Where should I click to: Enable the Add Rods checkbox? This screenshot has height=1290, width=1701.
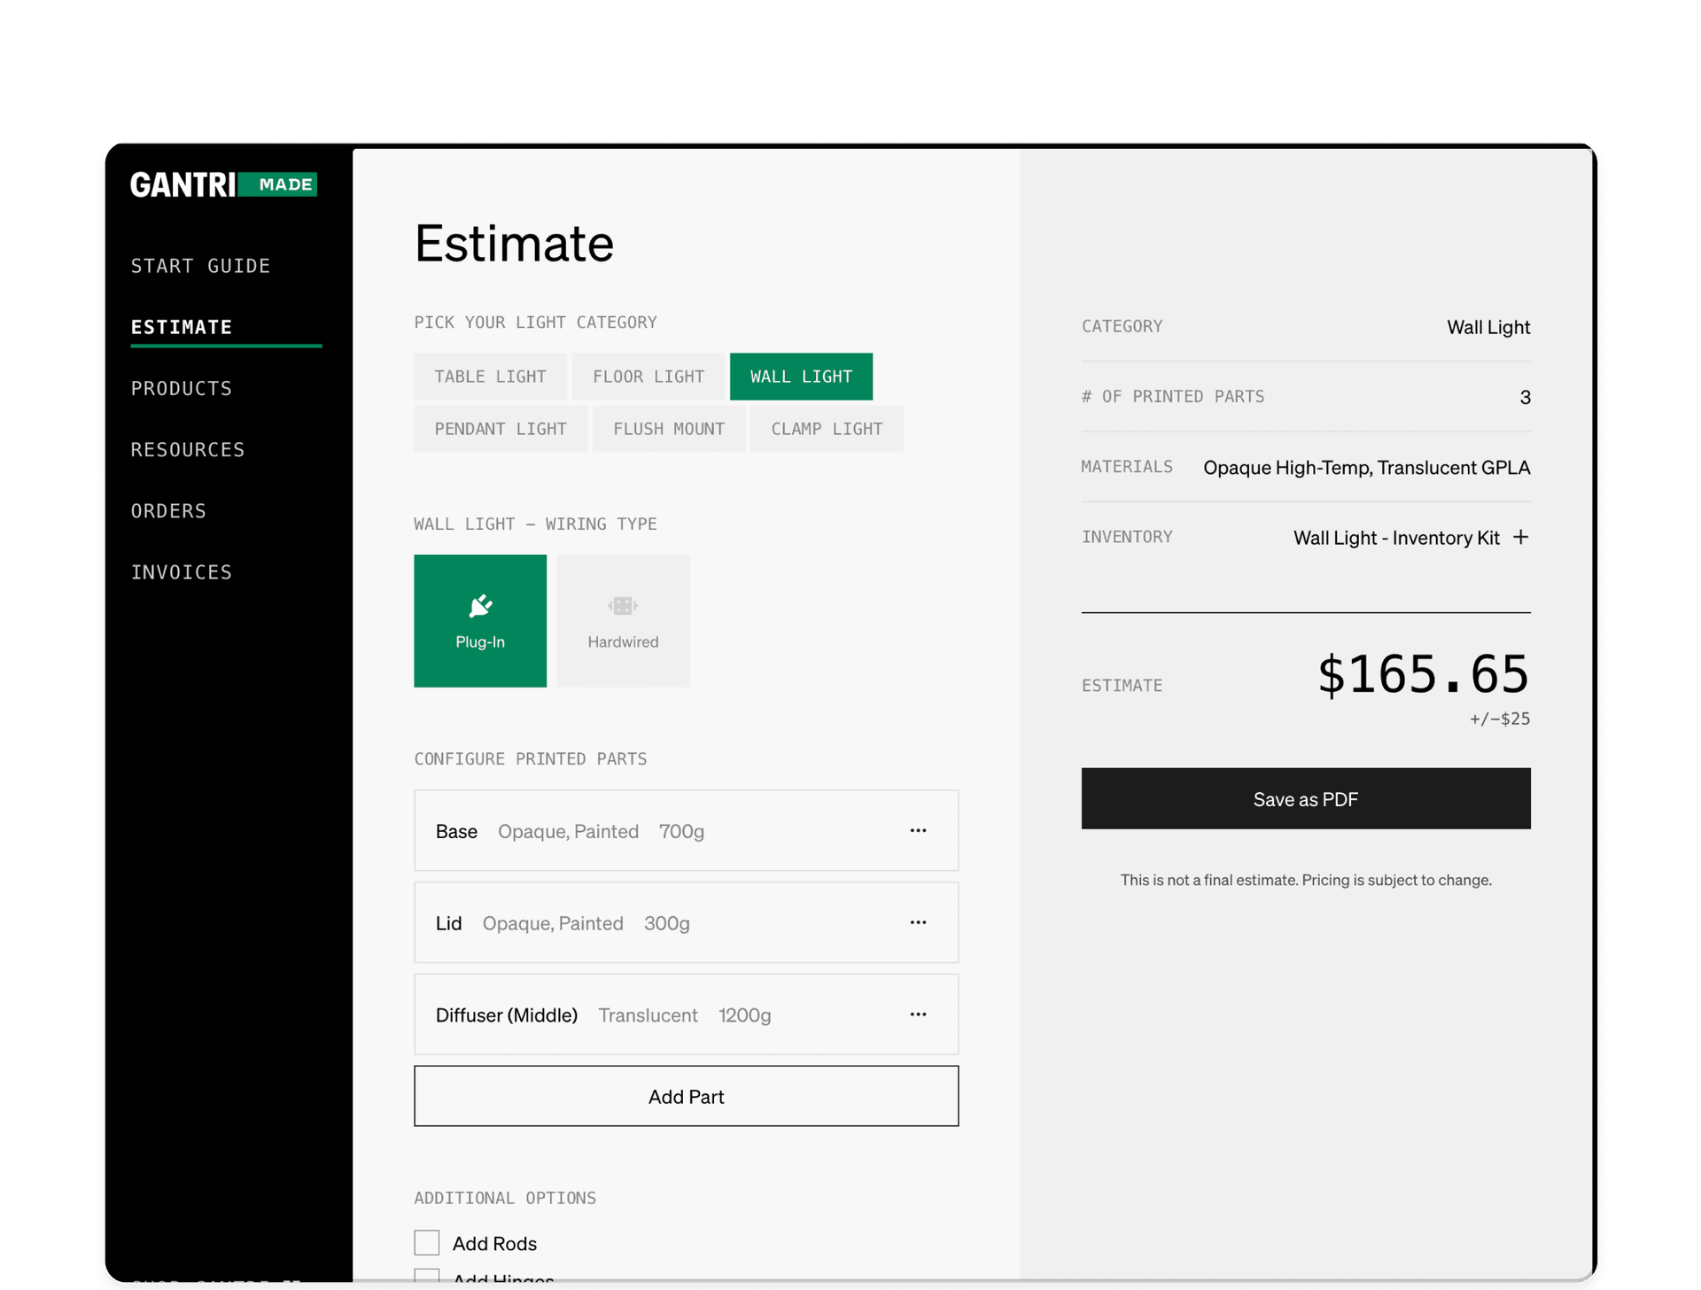tap(427, 1242)
